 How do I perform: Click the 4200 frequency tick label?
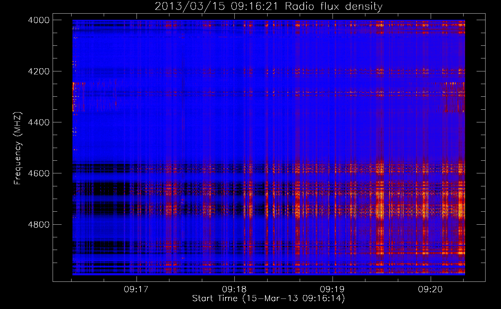click(x=39, y=71)
